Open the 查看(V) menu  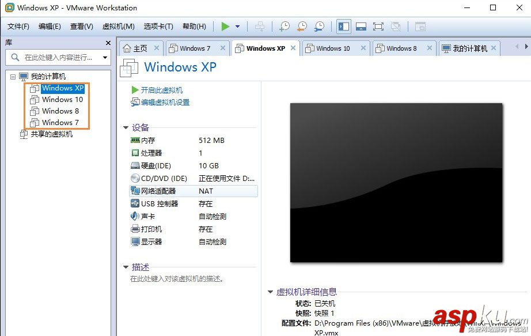[82, 27]
